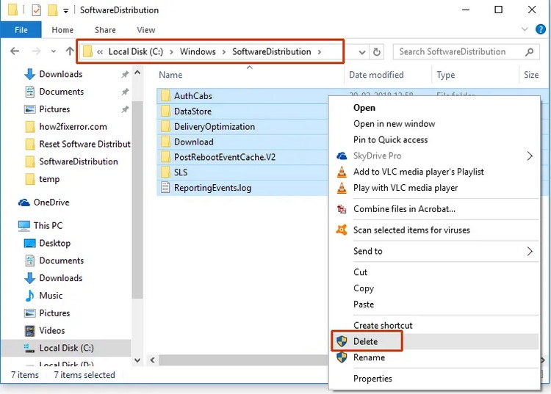Choose Create shortcut menu entry

[x=383, y=326]
